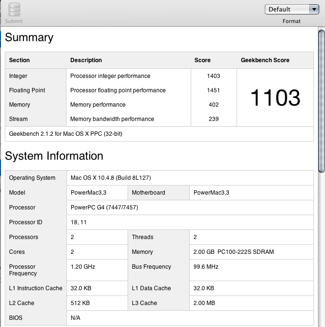Viewport: 325px width, 327px height.
Task: Click the Bus Frequency label
Action: point(152,267)
